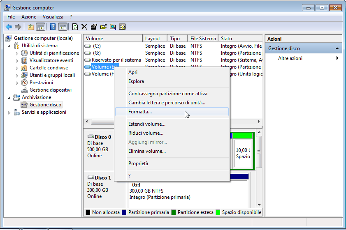Click the Cartelle condivise icon

(x=24, y=68)
